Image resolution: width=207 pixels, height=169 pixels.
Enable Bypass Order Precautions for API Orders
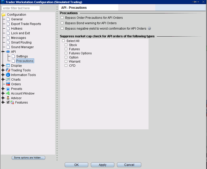(62, 18)
